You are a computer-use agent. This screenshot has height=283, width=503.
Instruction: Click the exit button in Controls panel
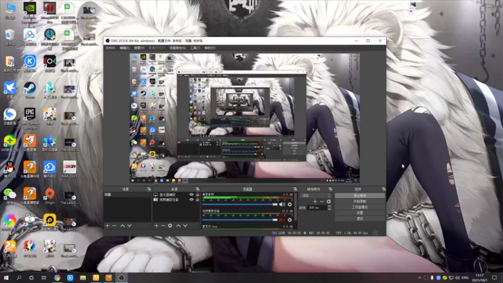pyautogui.click(x=360, y=218)
